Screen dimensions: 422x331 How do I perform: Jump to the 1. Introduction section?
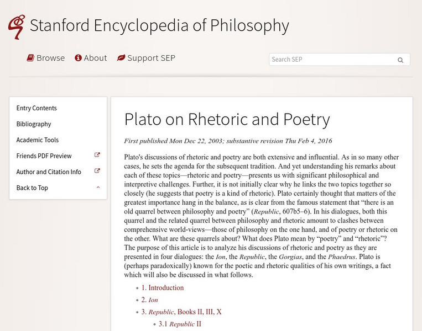click(x=163, y=288)
